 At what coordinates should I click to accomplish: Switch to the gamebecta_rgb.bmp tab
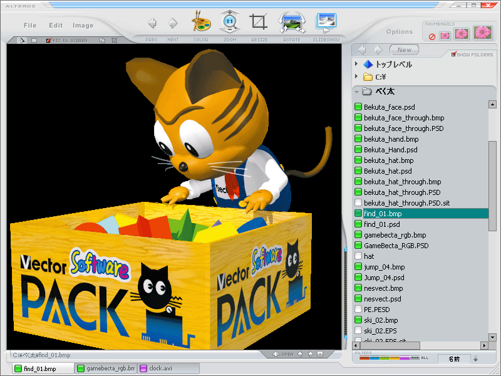(x=106, y=368)
